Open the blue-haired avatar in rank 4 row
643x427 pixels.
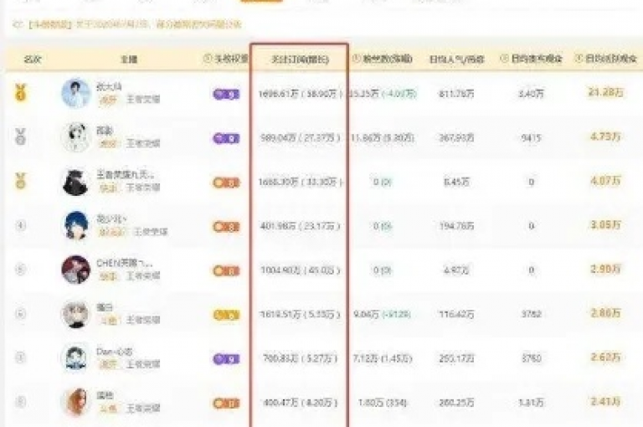(x=75, y=225)
